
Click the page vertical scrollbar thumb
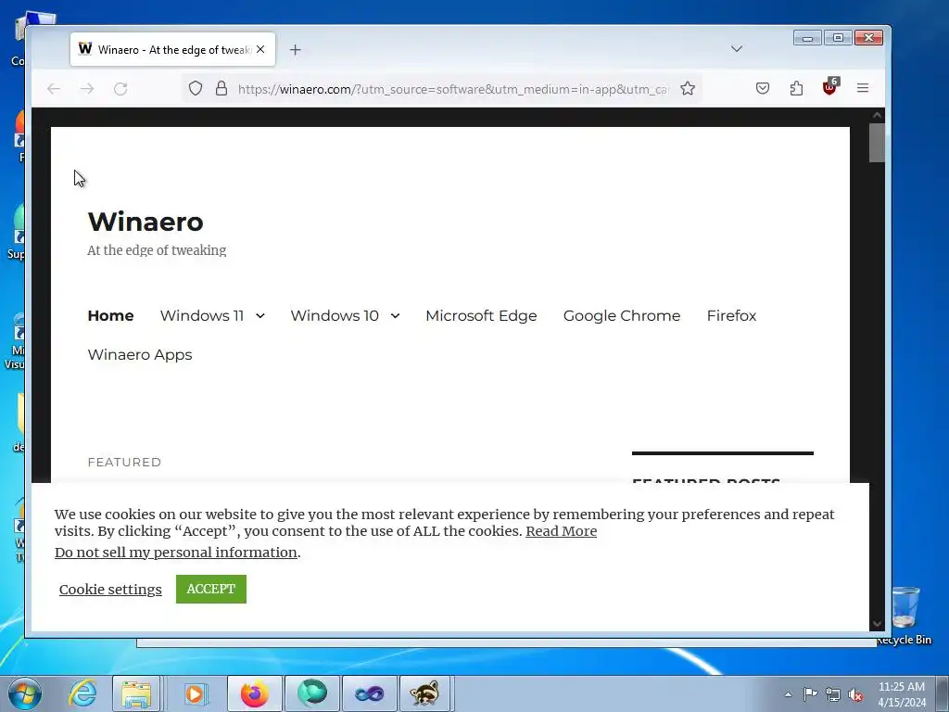point(877,143)
